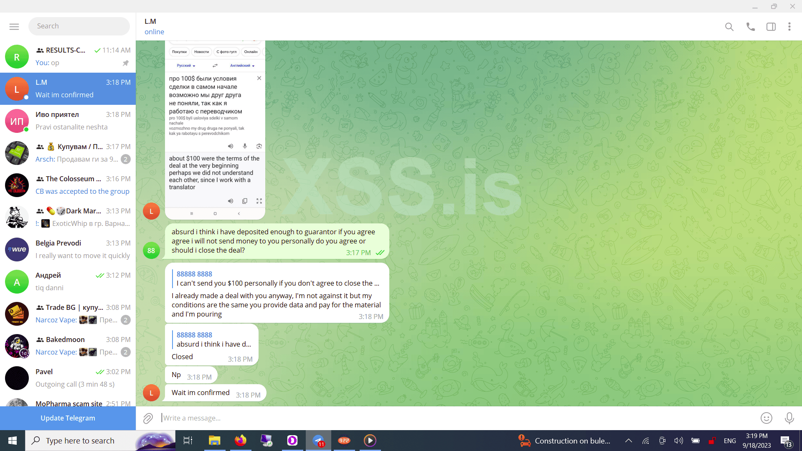Click the Search chats field
This screenshot has height=451, width=802.
pyautogui.click(x=79, y=26)
